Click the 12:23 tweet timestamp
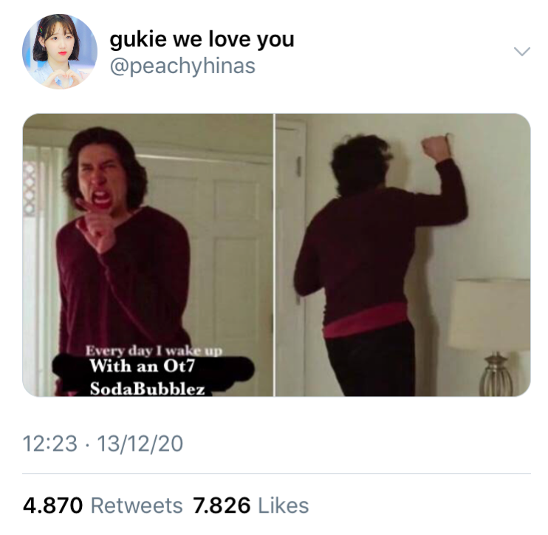This screenshot has width=548, height=535. tap(49, 443)
